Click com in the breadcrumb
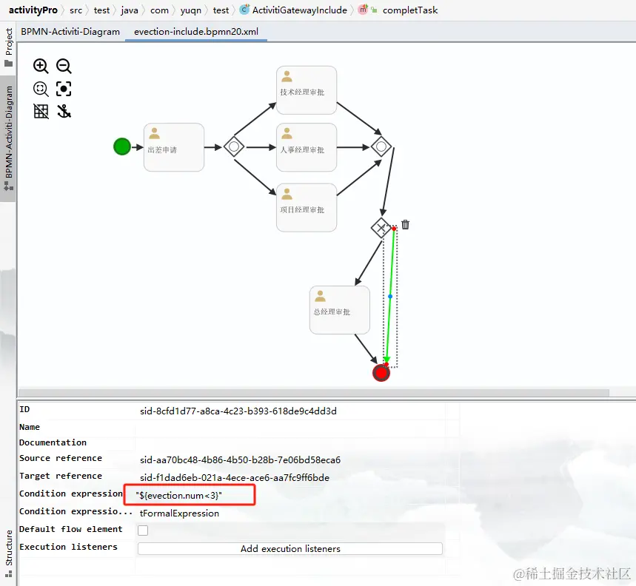Image resolution: width=636 pixels, height=586 pixels. (x=159, y=10)
